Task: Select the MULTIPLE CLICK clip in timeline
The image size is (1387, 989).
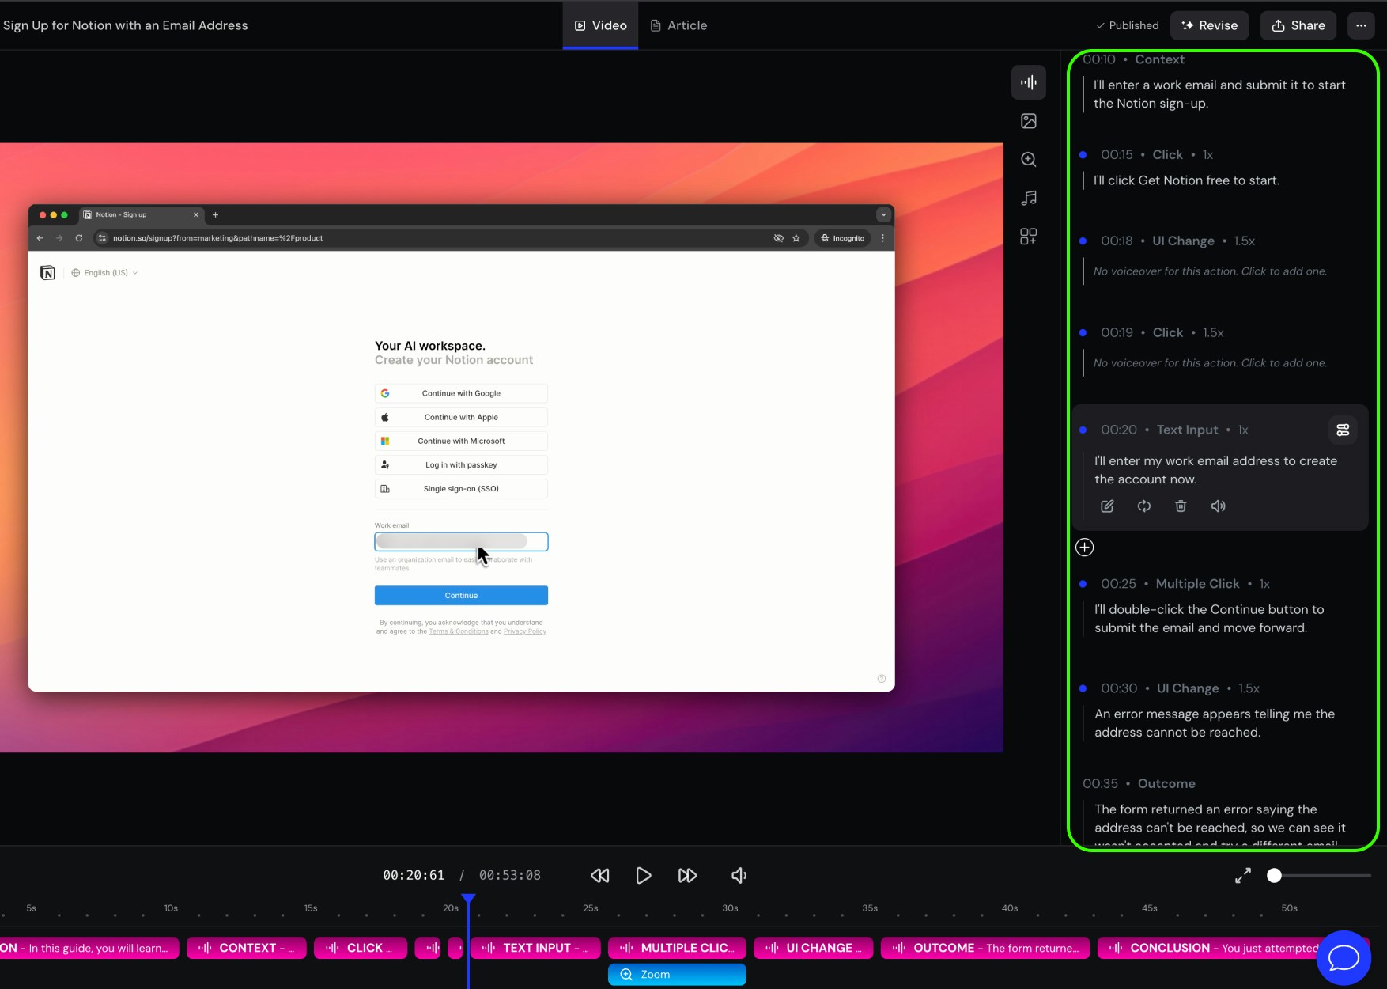Action: tap(677, 948)
